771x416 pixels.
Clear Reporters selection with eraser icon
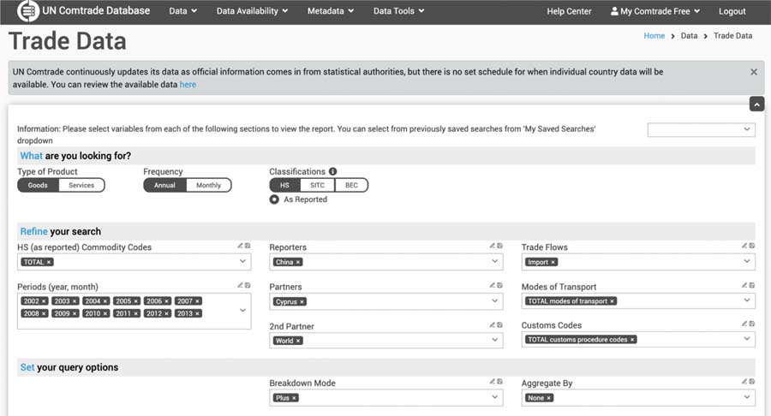493,246
